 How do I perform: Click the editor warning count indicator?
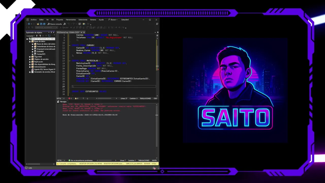click(x=76, y=98)
